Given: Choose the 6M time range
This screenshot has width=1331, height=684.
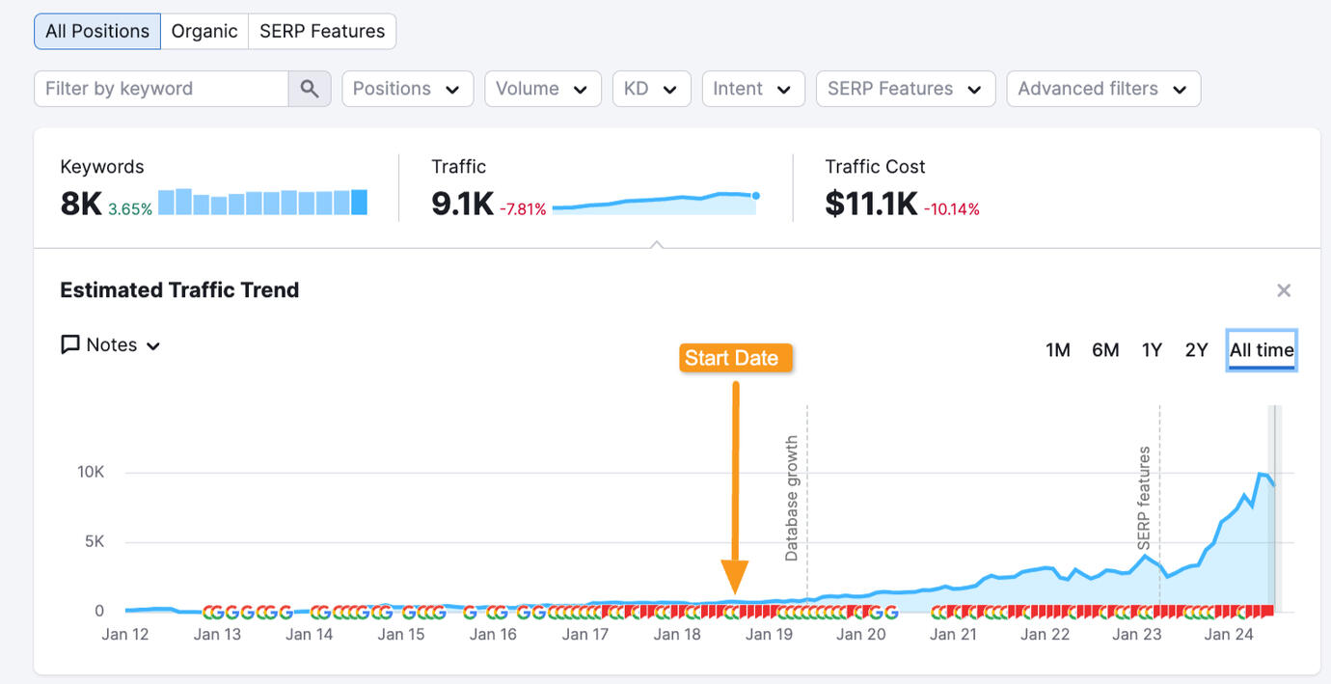Looking at the screenshot, I should coord(1105,350).
